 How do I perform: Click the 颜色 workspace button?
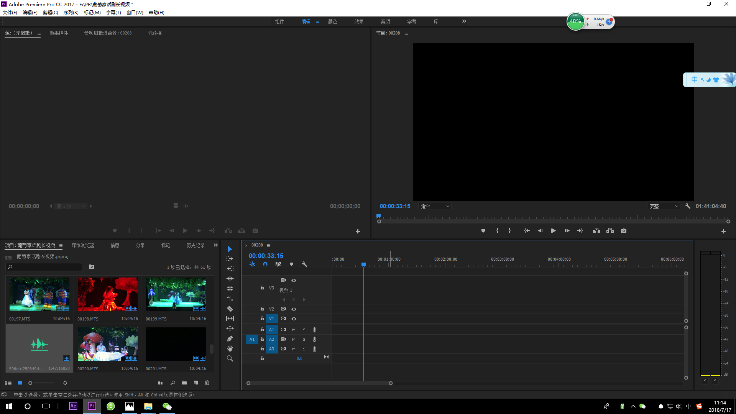coord(332,21)
